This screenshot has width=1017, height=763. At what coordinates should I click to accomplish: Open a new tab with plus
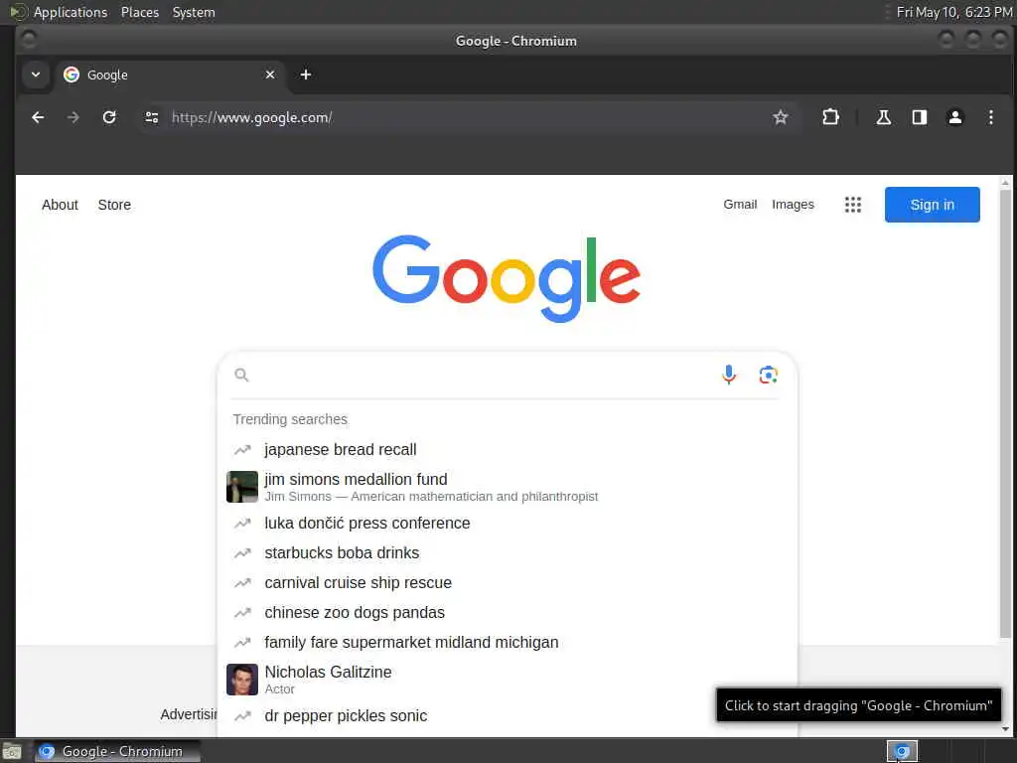pos(306,75)
